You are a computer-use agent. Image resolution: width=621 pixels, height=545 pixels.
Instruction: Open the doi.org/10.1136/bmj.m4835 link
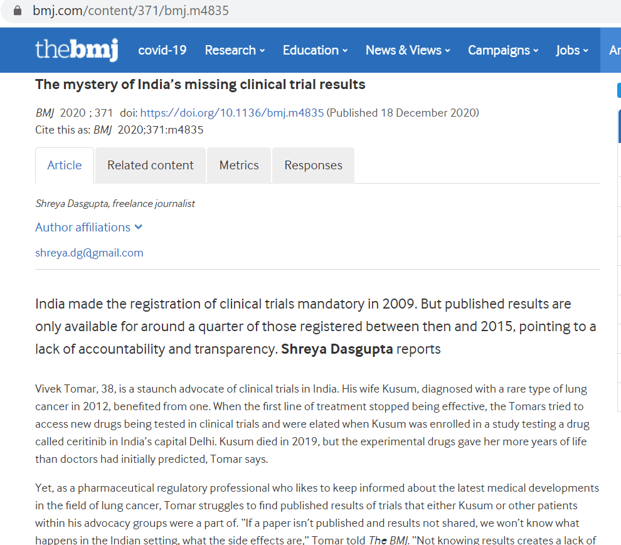click(x=231, y=113)
